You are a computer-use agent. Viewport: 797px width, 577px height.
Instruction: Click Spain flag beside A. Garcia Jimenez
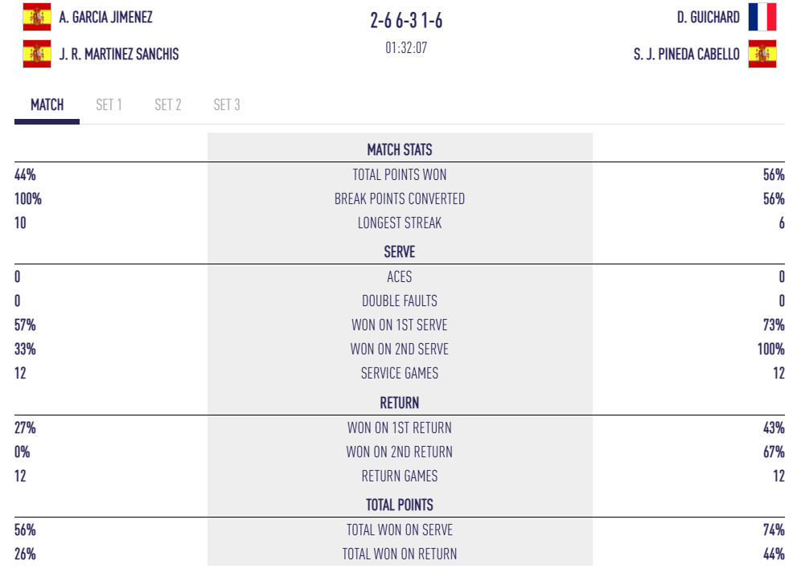coord(37,17)
